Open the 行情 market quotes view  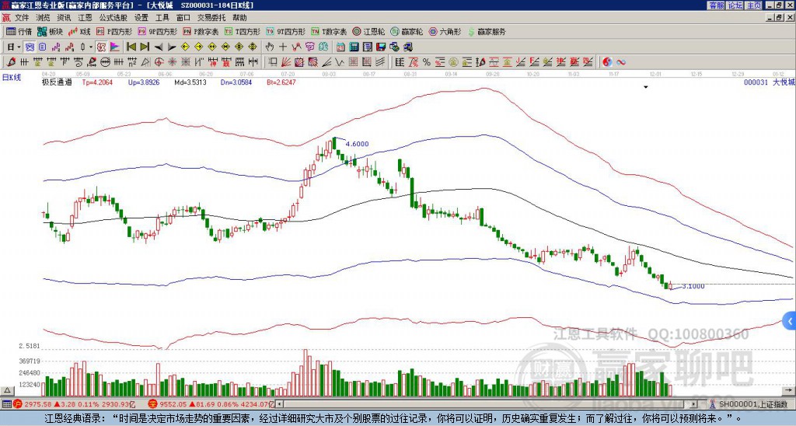click(19, 31)
